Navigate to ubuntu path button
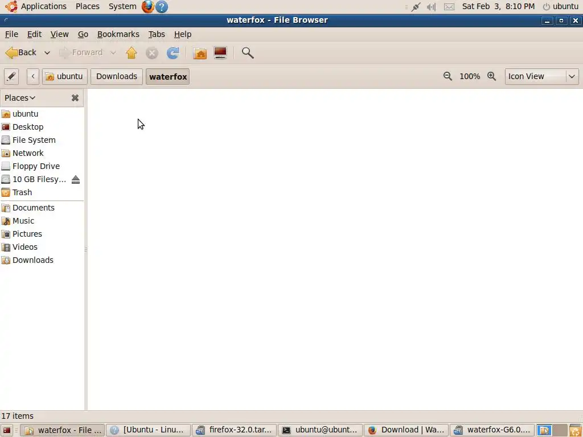The image size is (583, 437). coord(65,77)
